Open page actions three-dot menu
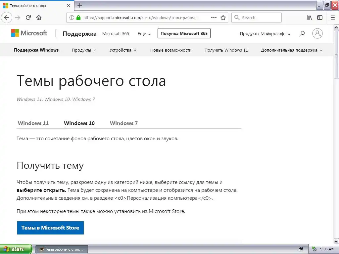This screenshot has height=254, width=339. pos(214,18)
